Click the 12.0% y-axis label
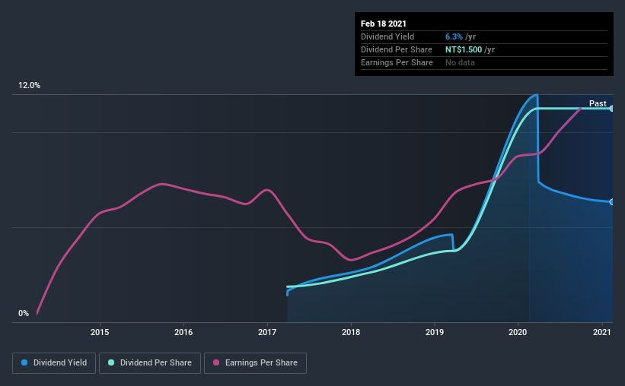 pos(29,86)
